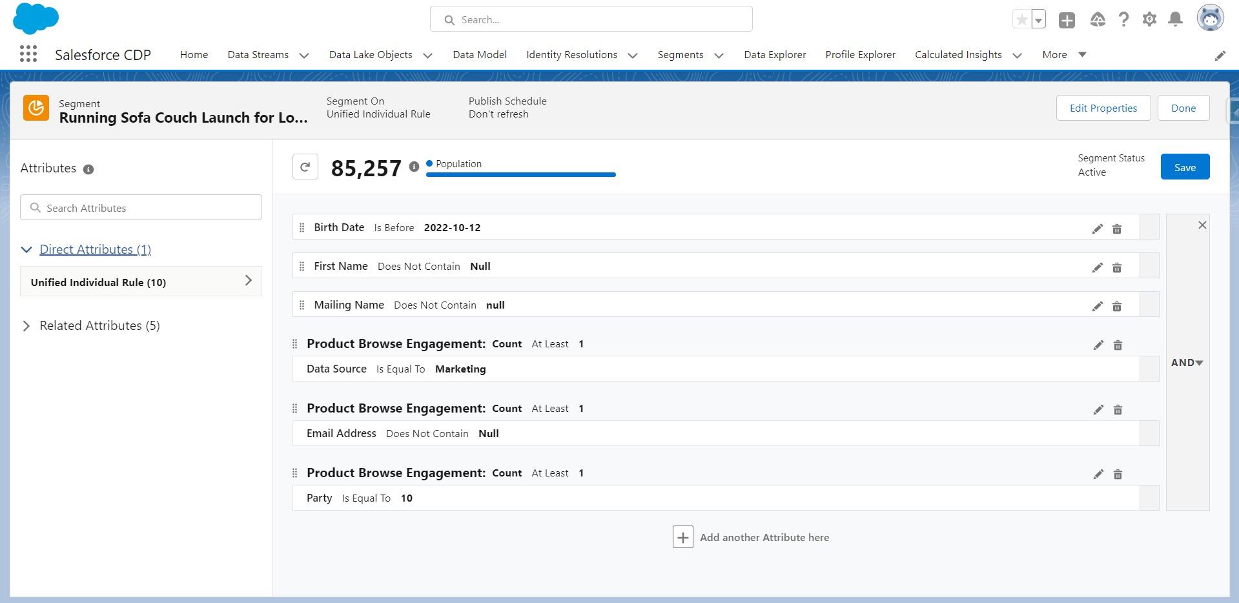Expand the Data Streams menu chevron

[x=304, y=56]
